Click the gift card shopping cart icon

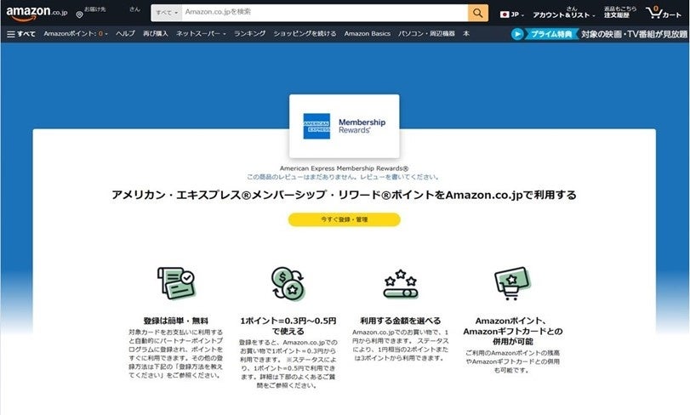(512, 283)
